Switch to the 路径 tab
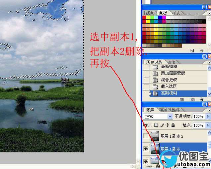Screen dimensions: 211x169 (176, 110)
